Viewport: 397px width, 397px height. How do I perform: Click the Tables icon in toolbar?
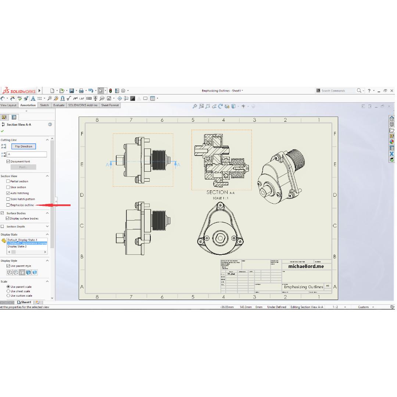[153, 98]
